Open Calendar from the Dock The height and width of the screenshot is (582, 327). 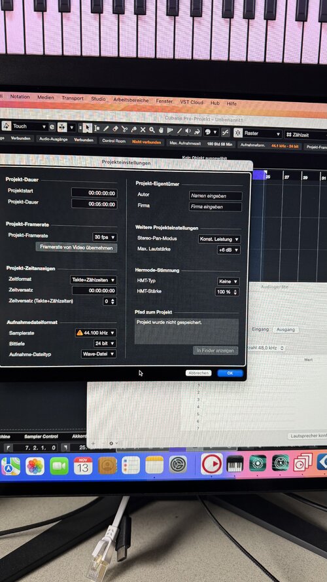(83, 466)
